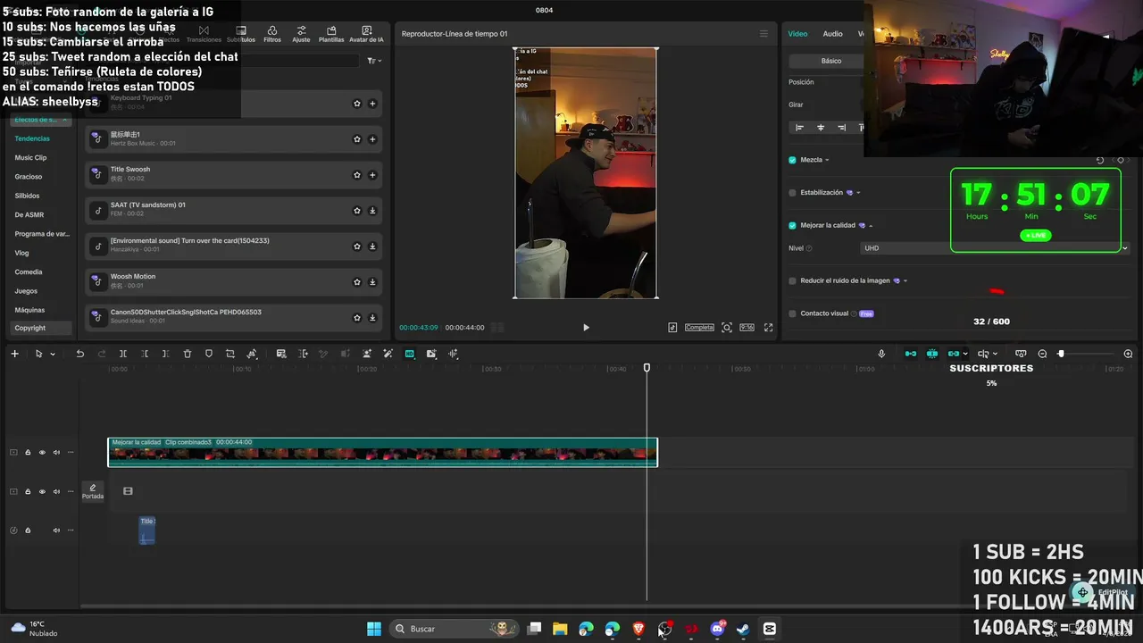
Task: Zoom out the timeline with minus magnifier
Action: click(x=1042, y=354)
